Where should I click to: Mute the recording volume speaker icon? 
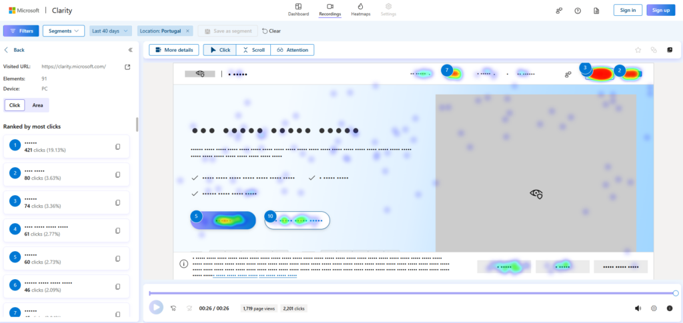pyautogui.click(x=638, y=308)
